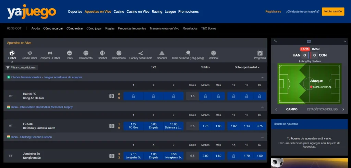Screen dimensions: 351x168
Task: Click the yajuego logo
Action: [32, 11]
